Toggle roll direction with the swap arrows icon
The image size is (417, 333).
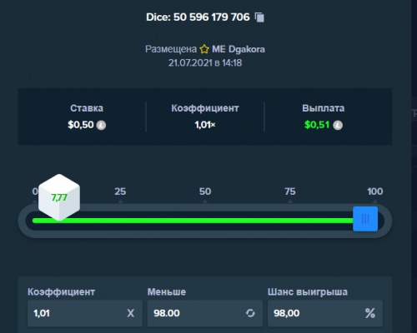point(250,313)
